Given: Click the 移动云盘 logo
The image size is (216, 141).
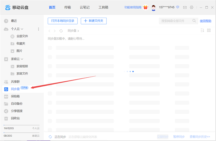Looking at the screenshot, I should 17,8.
